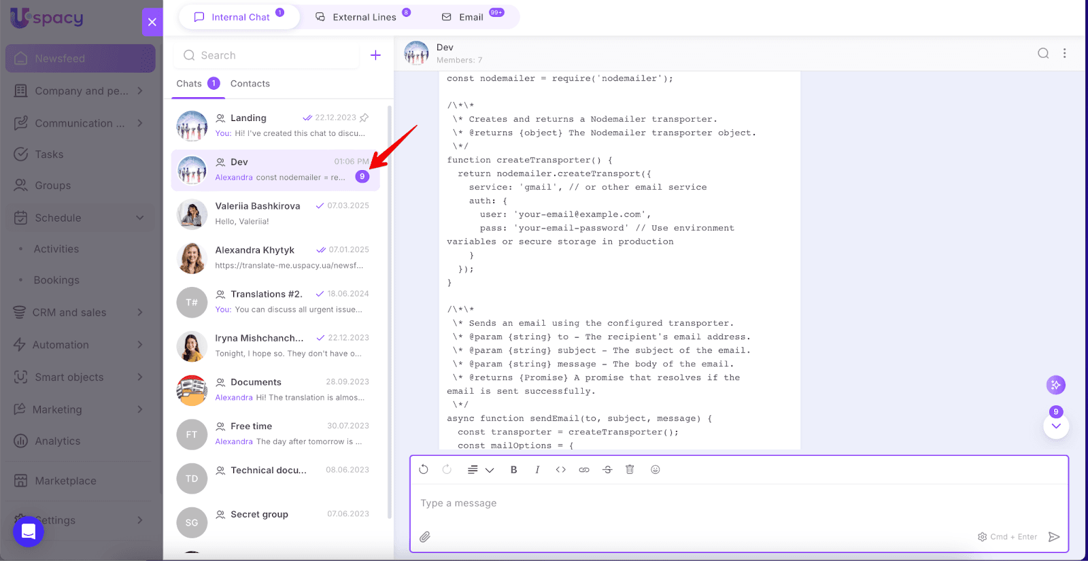Click the insert link icon
This screenshot has width=1088, height=561.
pos(584,470)
